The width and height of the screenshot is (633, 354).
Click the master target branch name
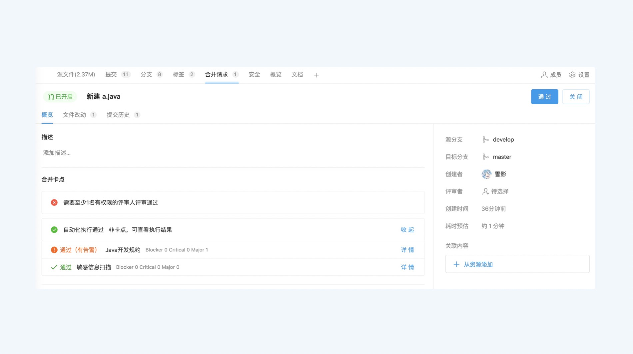point(502,157)
